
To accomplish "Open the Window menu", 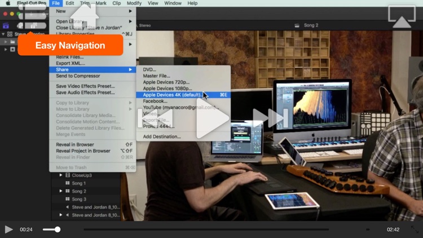I will (173, 3).
